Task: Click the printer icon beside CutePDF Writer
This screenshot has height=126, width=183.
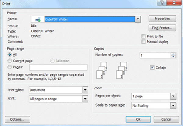Action: (x=38, y=19)
